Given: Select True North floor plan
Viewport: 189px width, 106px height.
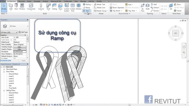Looking at the screenshot, I should (x=12, y=88).
